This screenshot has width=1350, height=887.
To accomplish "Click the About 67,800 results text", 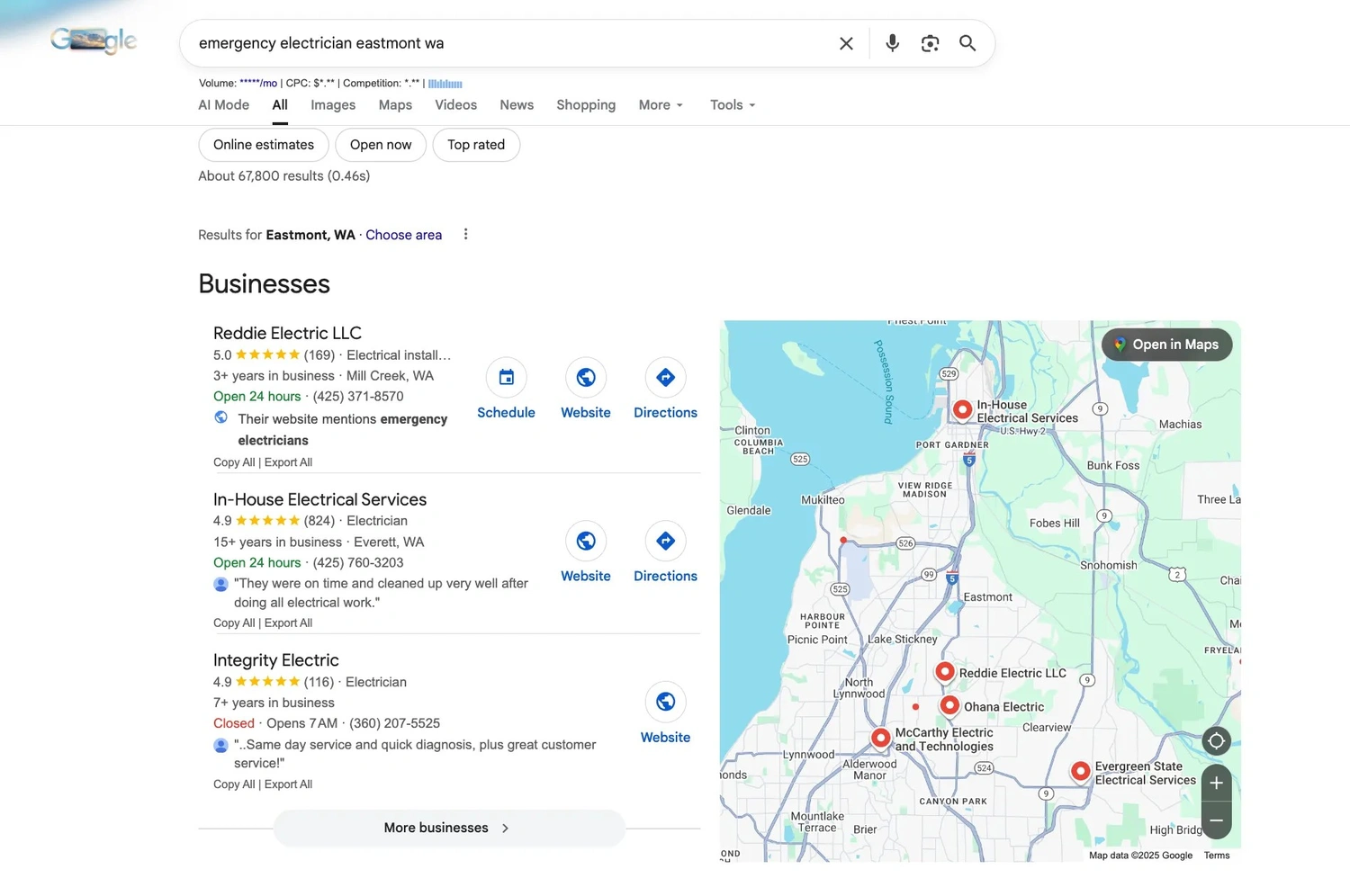I will pos(283,176).
